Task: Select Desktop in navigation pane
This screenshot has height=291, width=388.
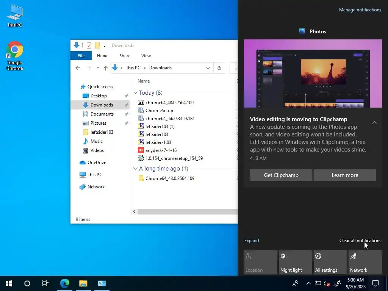Action: tap(99, 96)
